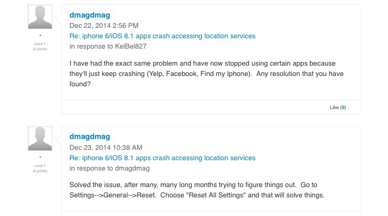388x216 pixels.
Task: Like the Dec 22 post
Action: [334, 107]
